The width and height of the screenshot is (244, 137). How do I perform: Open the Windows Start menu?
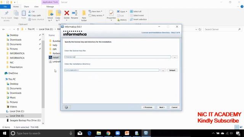tap(5, 133)
